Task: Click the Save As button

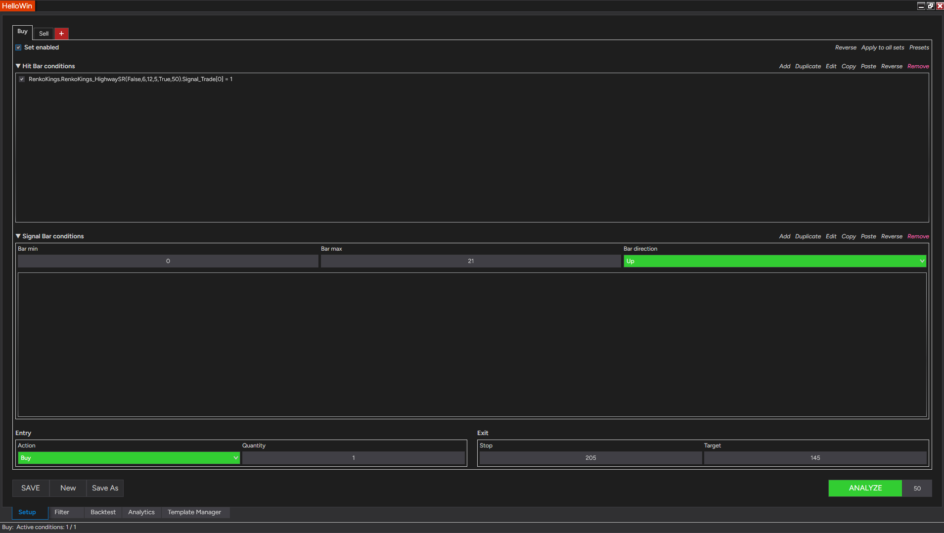Action: (105, 488)
